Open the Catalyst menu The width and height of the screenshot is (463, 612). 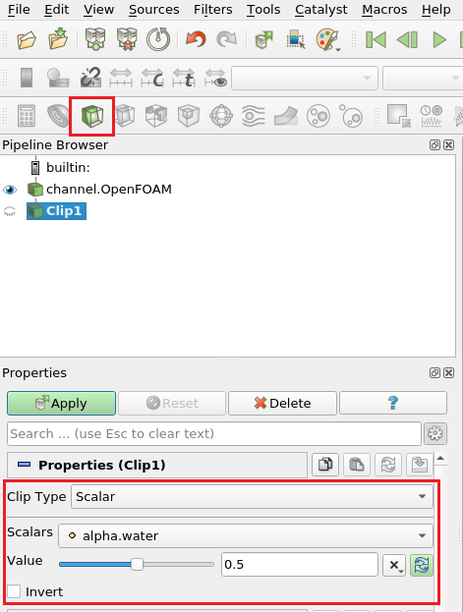click(320, 10)
